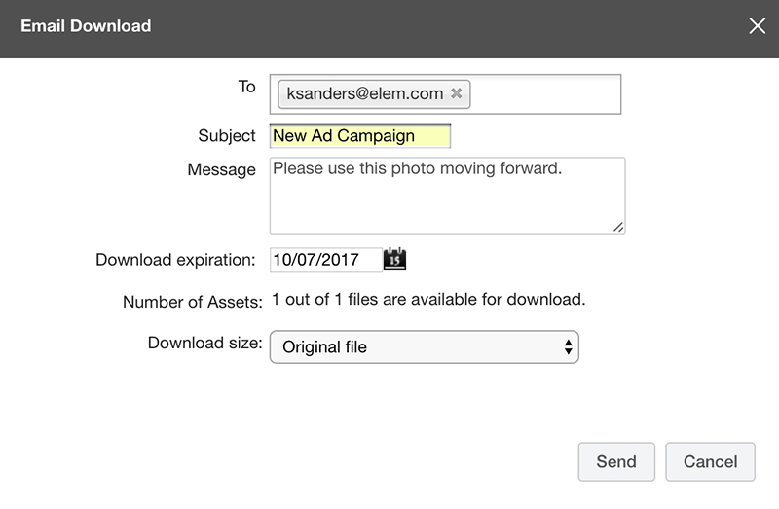779x509 pixels.
Task: Open the Download size dropdown
Action: tap(425, 346)
